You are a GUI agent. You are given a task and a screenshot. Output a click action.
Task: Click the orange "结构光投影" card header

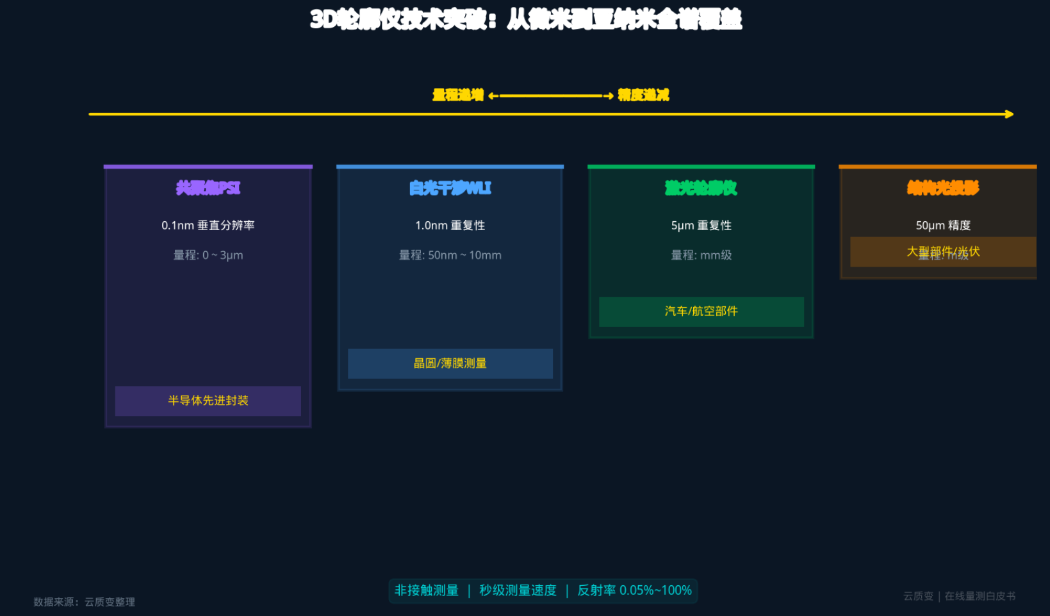coord(943,188)
